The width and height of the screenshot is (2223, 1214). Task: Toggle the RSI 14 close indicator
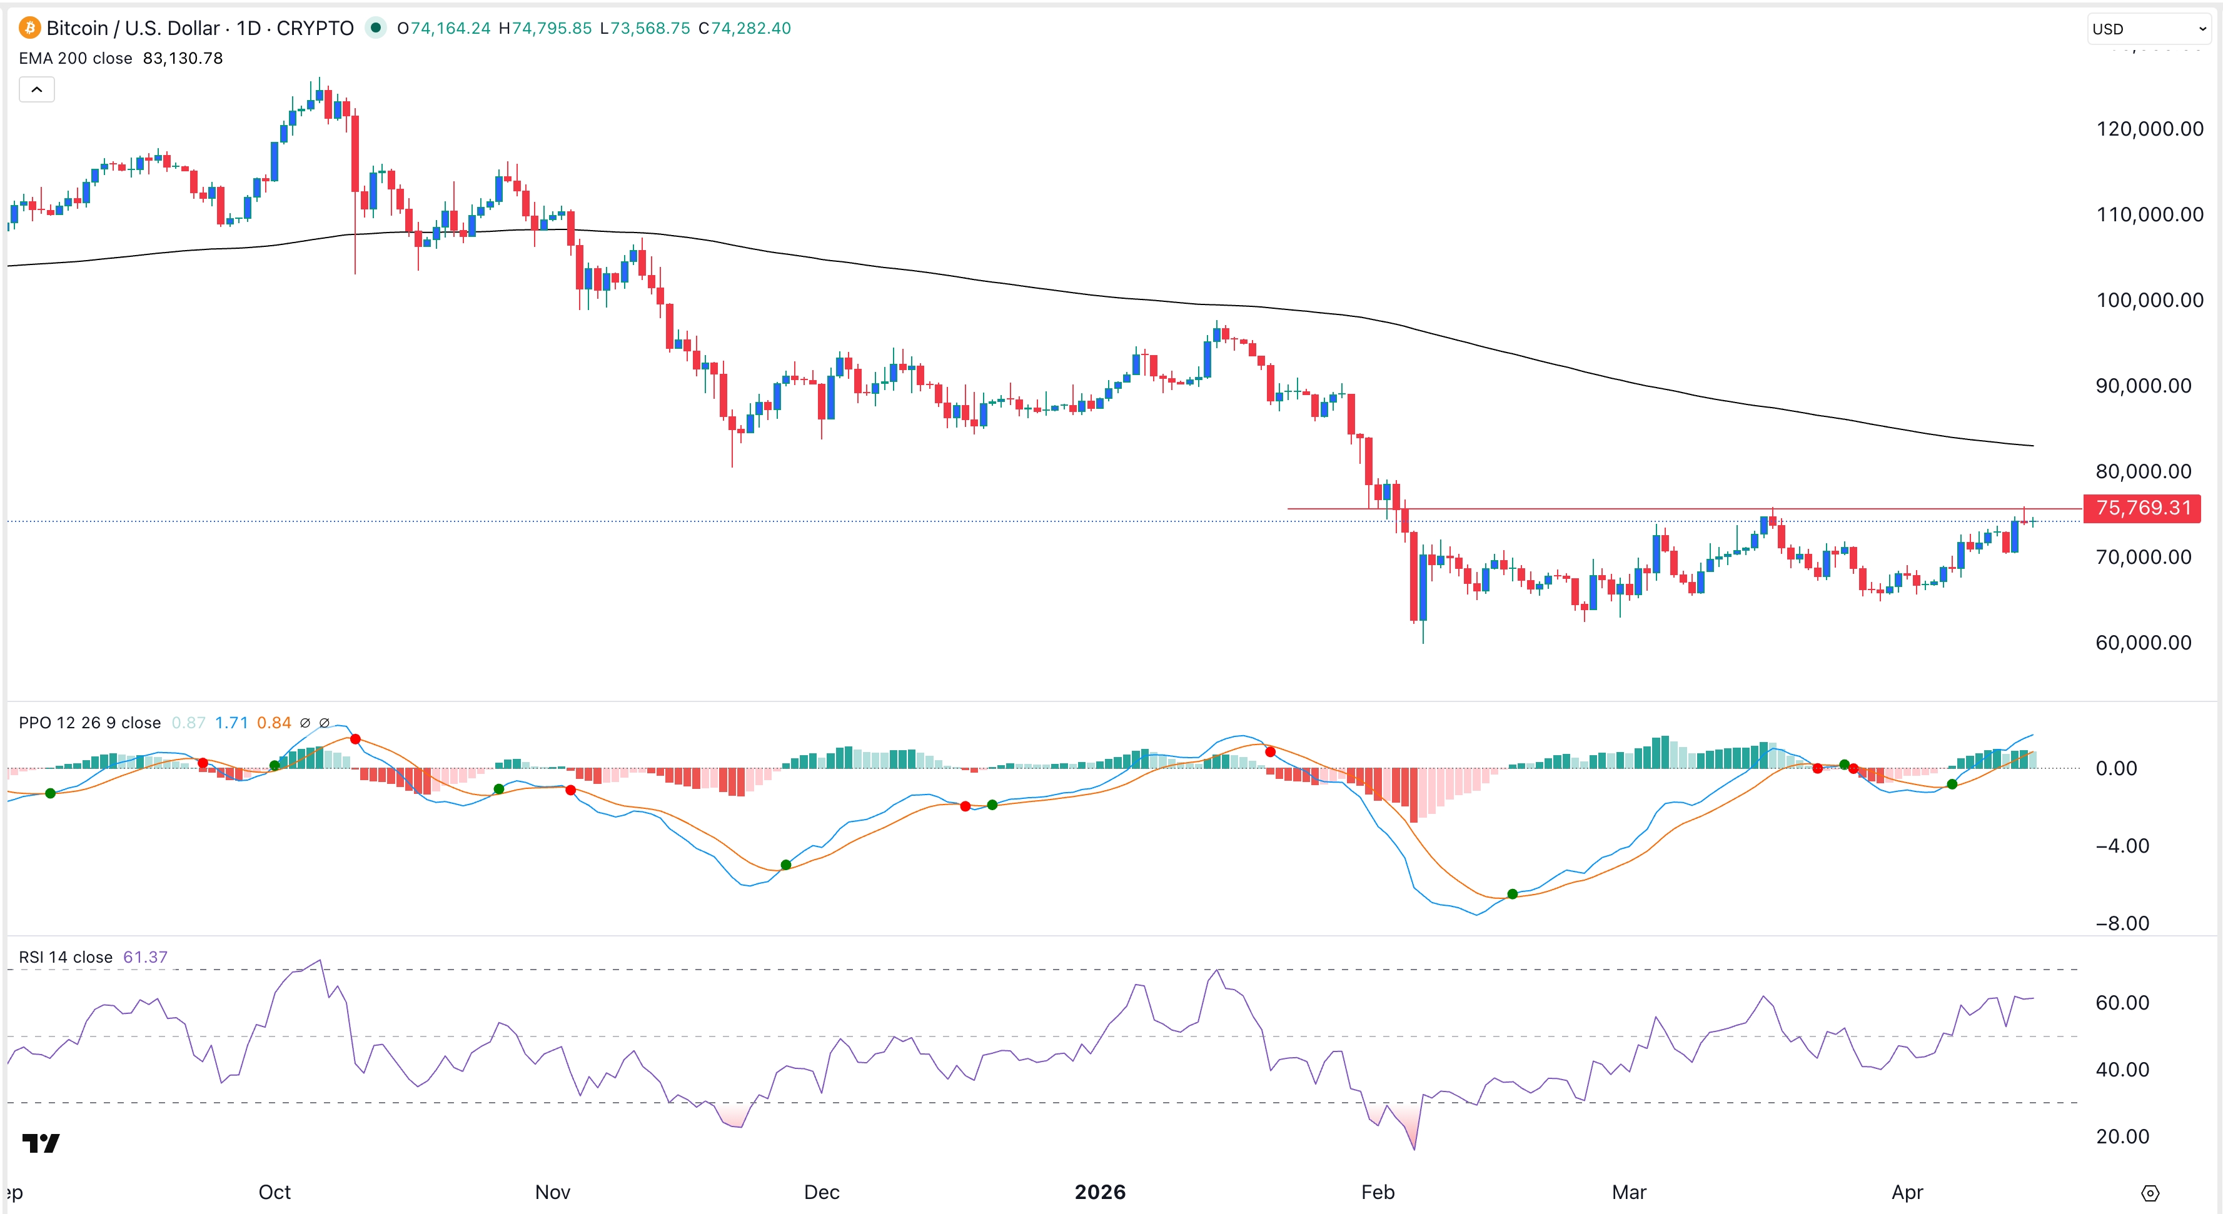[65, 957]
